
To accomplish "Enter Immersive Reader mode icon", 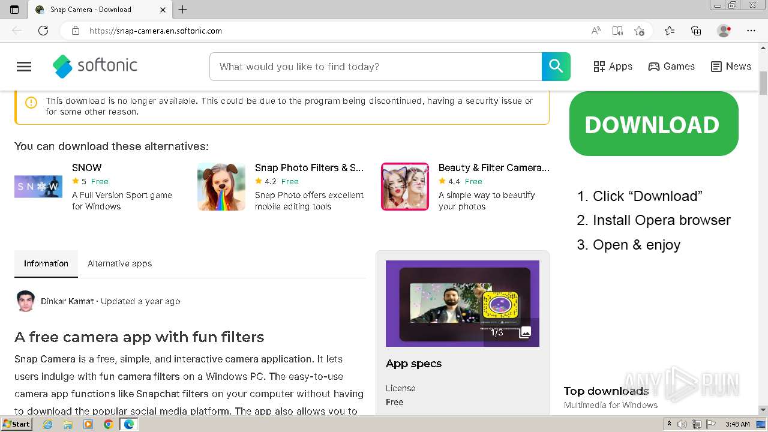I will tap(617, 31).
